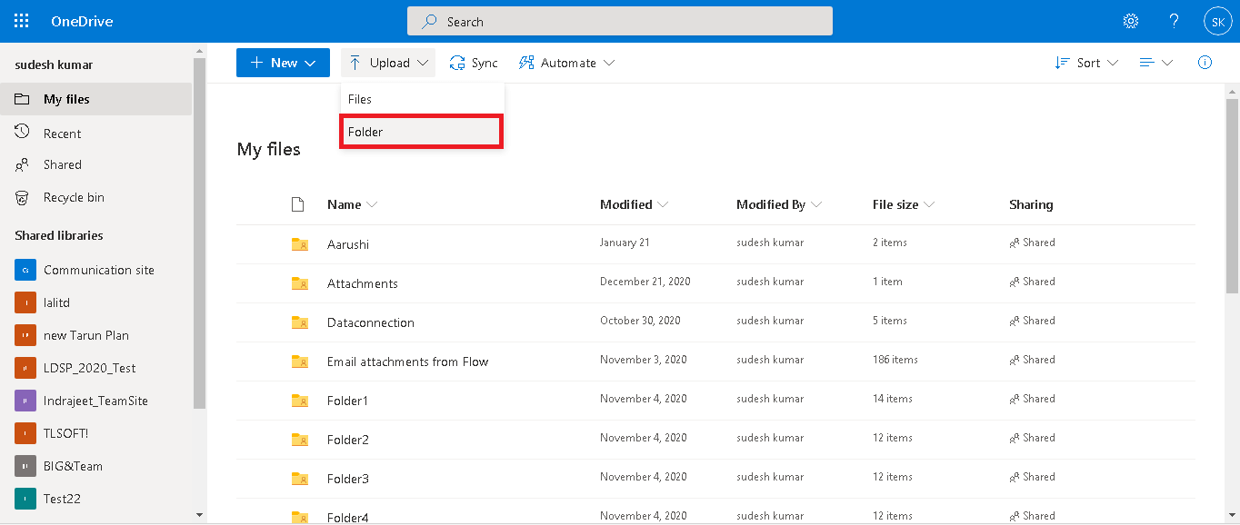Click the Dataconnection folder icon
The height and width of the screenshot is (525, 1240).
coord(299,322)
